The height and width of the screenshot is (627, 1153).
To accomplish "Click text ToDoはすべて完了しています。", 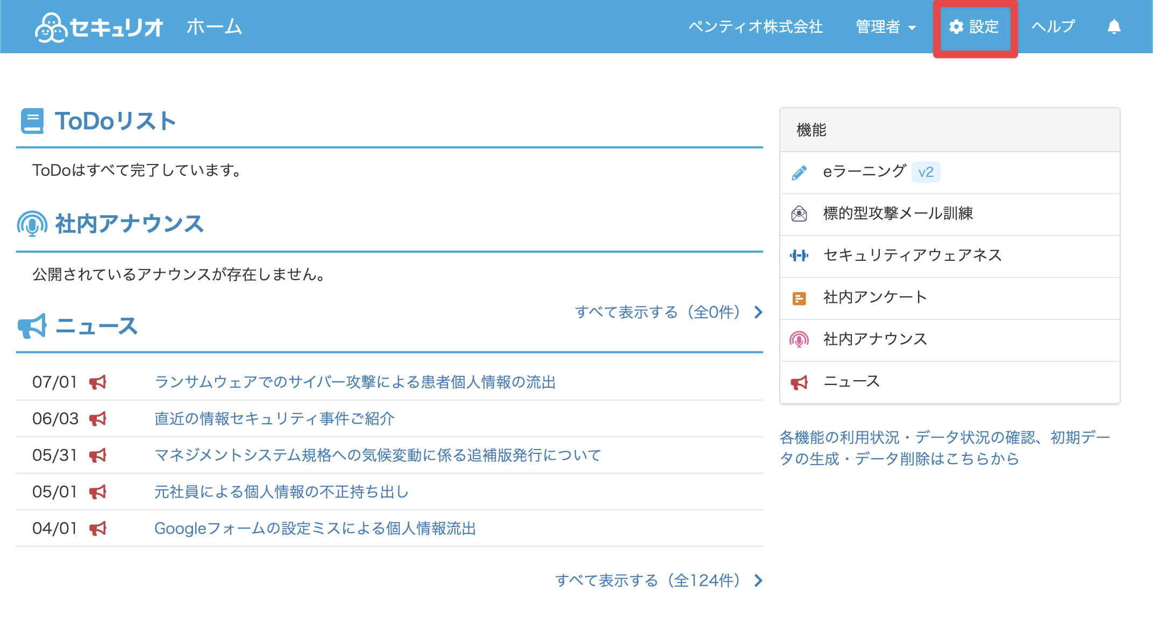I will (x=137, y=170).
